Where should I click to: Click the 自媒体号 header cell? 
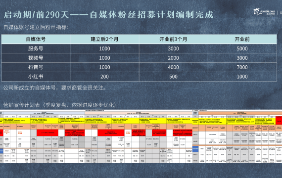[x=36, y=39]
